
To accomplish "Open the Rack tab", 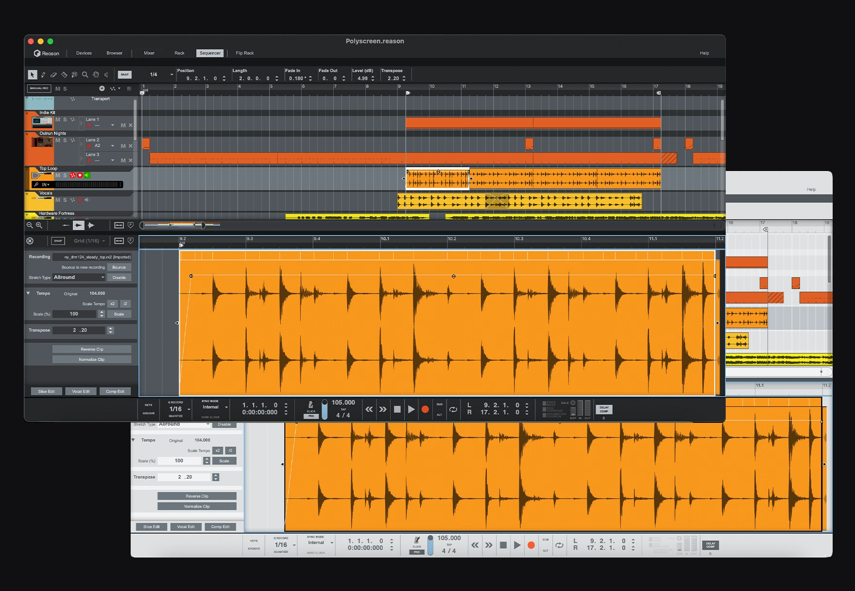I will (x=179, y=53).
